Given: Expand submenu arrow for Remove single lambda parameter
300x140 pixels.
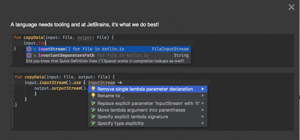Looking at the screenshot, I should coord(203,89).
